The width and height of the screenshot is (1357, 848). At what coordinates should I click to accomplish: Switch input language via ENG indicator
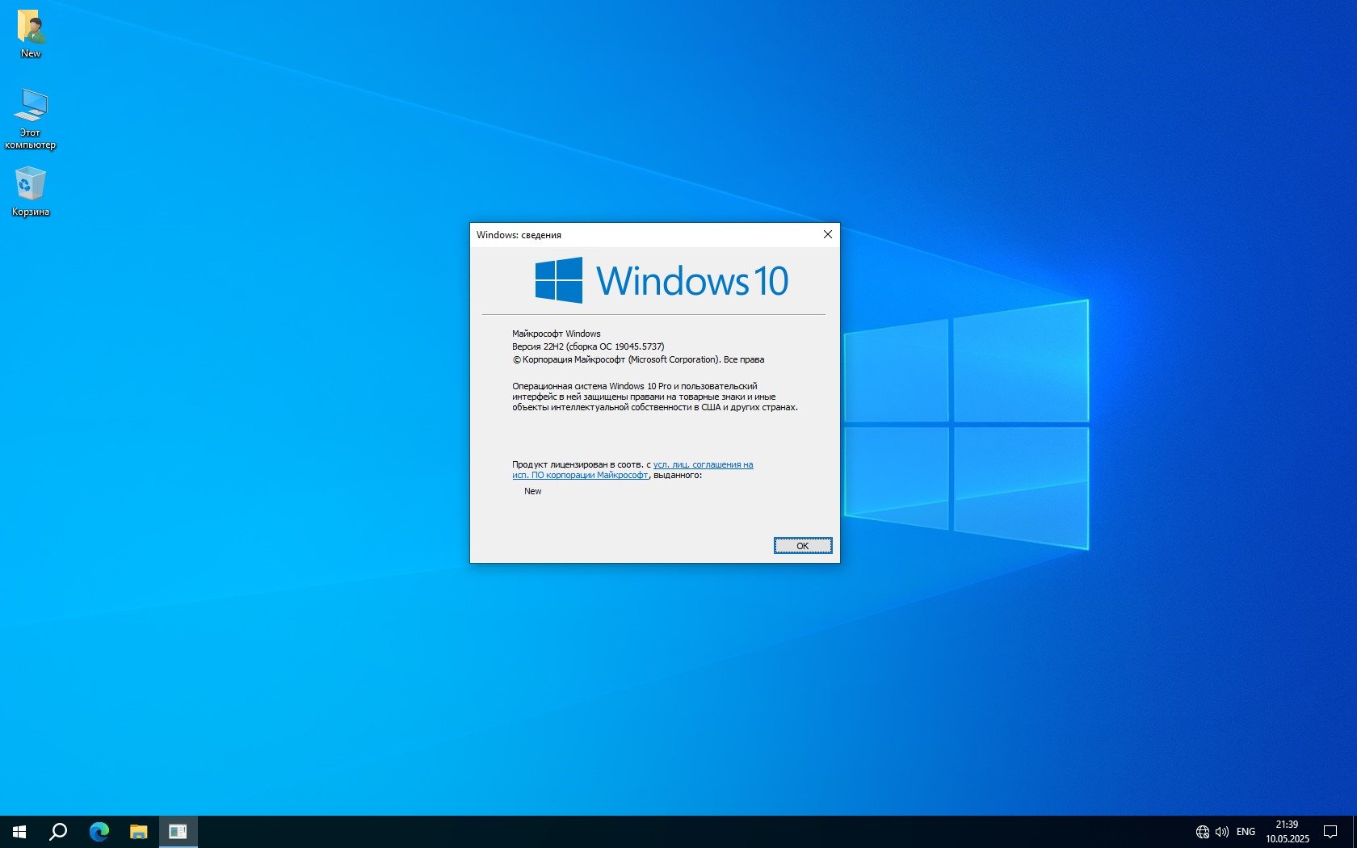click(1246, 832)
